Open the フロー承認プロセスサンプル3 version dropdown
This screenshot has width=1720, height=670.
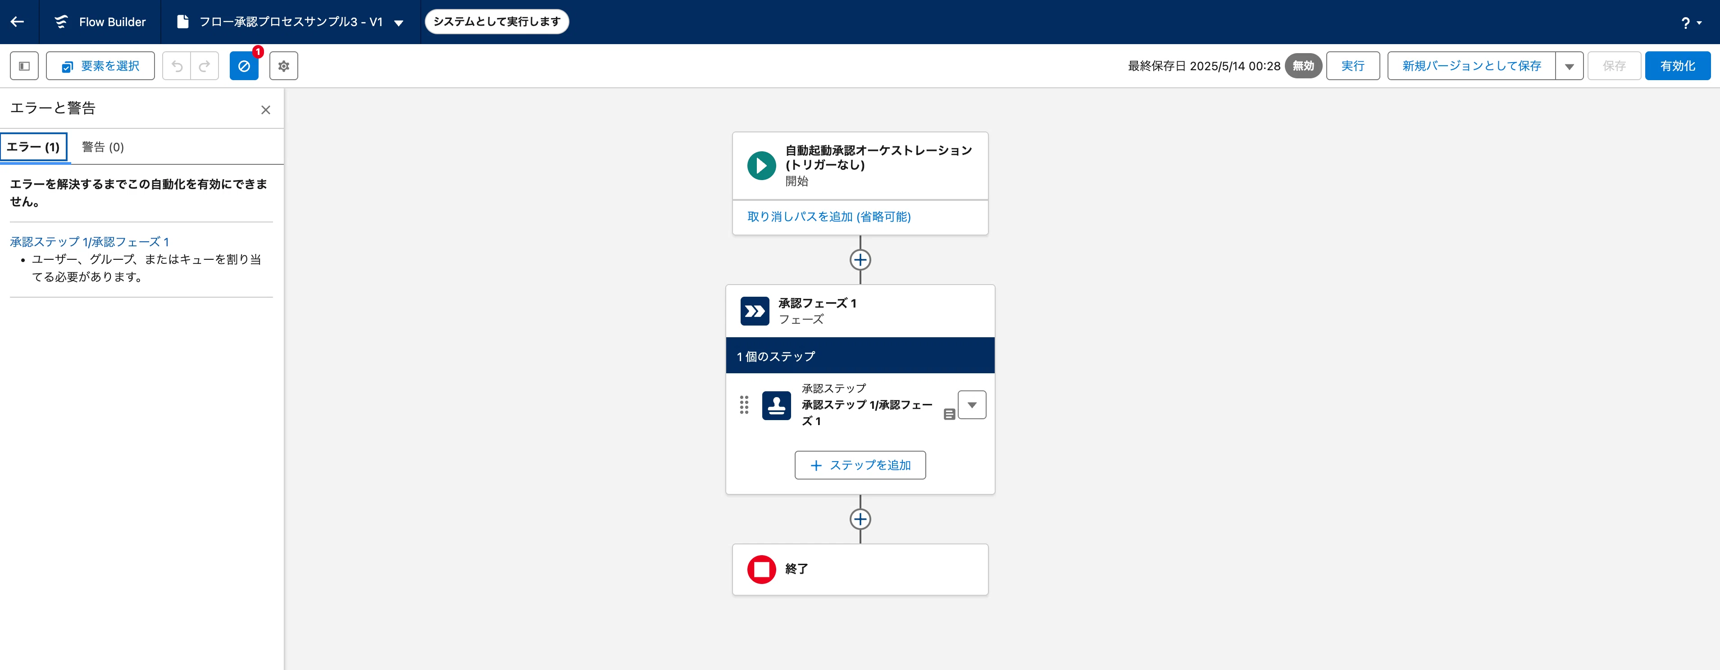point(399,23)
